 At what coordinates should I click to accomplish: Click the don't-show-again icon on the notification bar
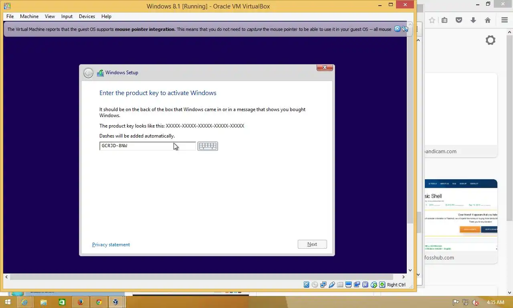click(x=405, y=29)
